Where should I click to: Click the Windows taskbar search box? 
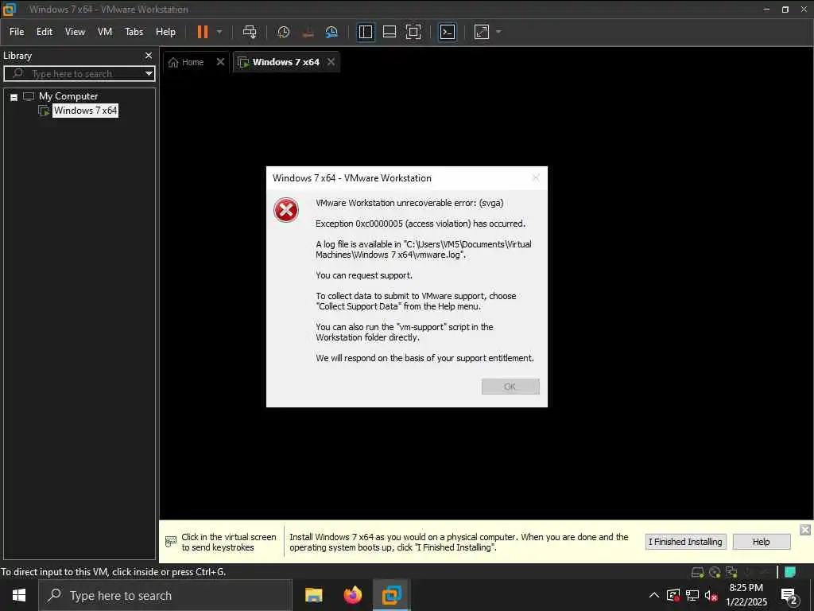165,595
